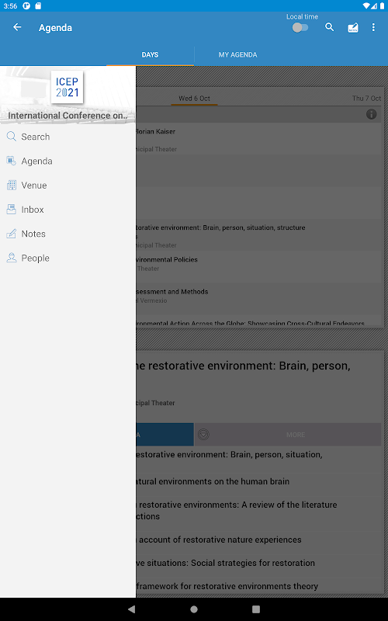Toggle the Local time switch
Screen dimensions: 388x621
pos(300,27)
